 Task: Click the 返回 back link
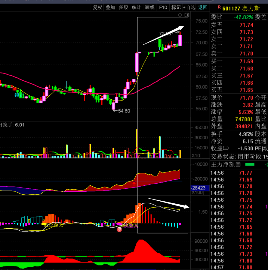click(x=202, y=7)
